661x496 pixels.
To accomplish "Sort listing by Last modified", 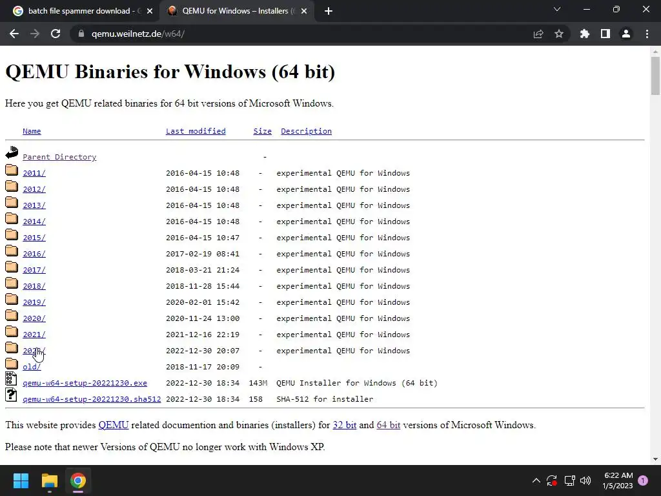I will pyautogui.click(x=196, y=131).
